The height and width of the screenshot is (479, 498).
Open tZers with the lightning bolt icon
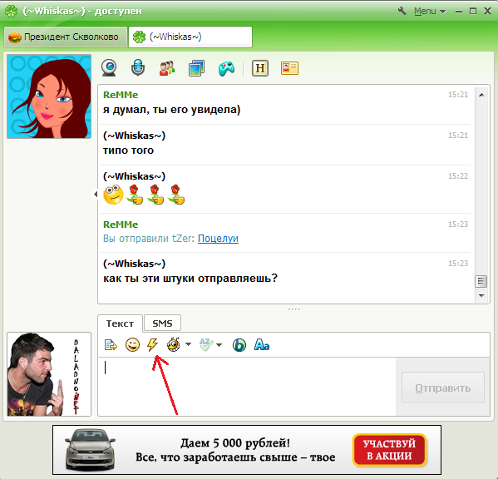[x=153, y=344]
